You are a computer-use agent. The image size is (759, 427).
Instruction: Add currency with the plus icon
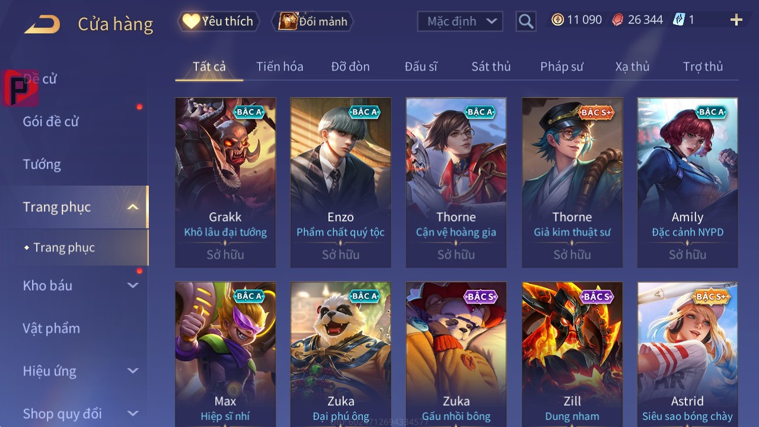coord(736,20)
